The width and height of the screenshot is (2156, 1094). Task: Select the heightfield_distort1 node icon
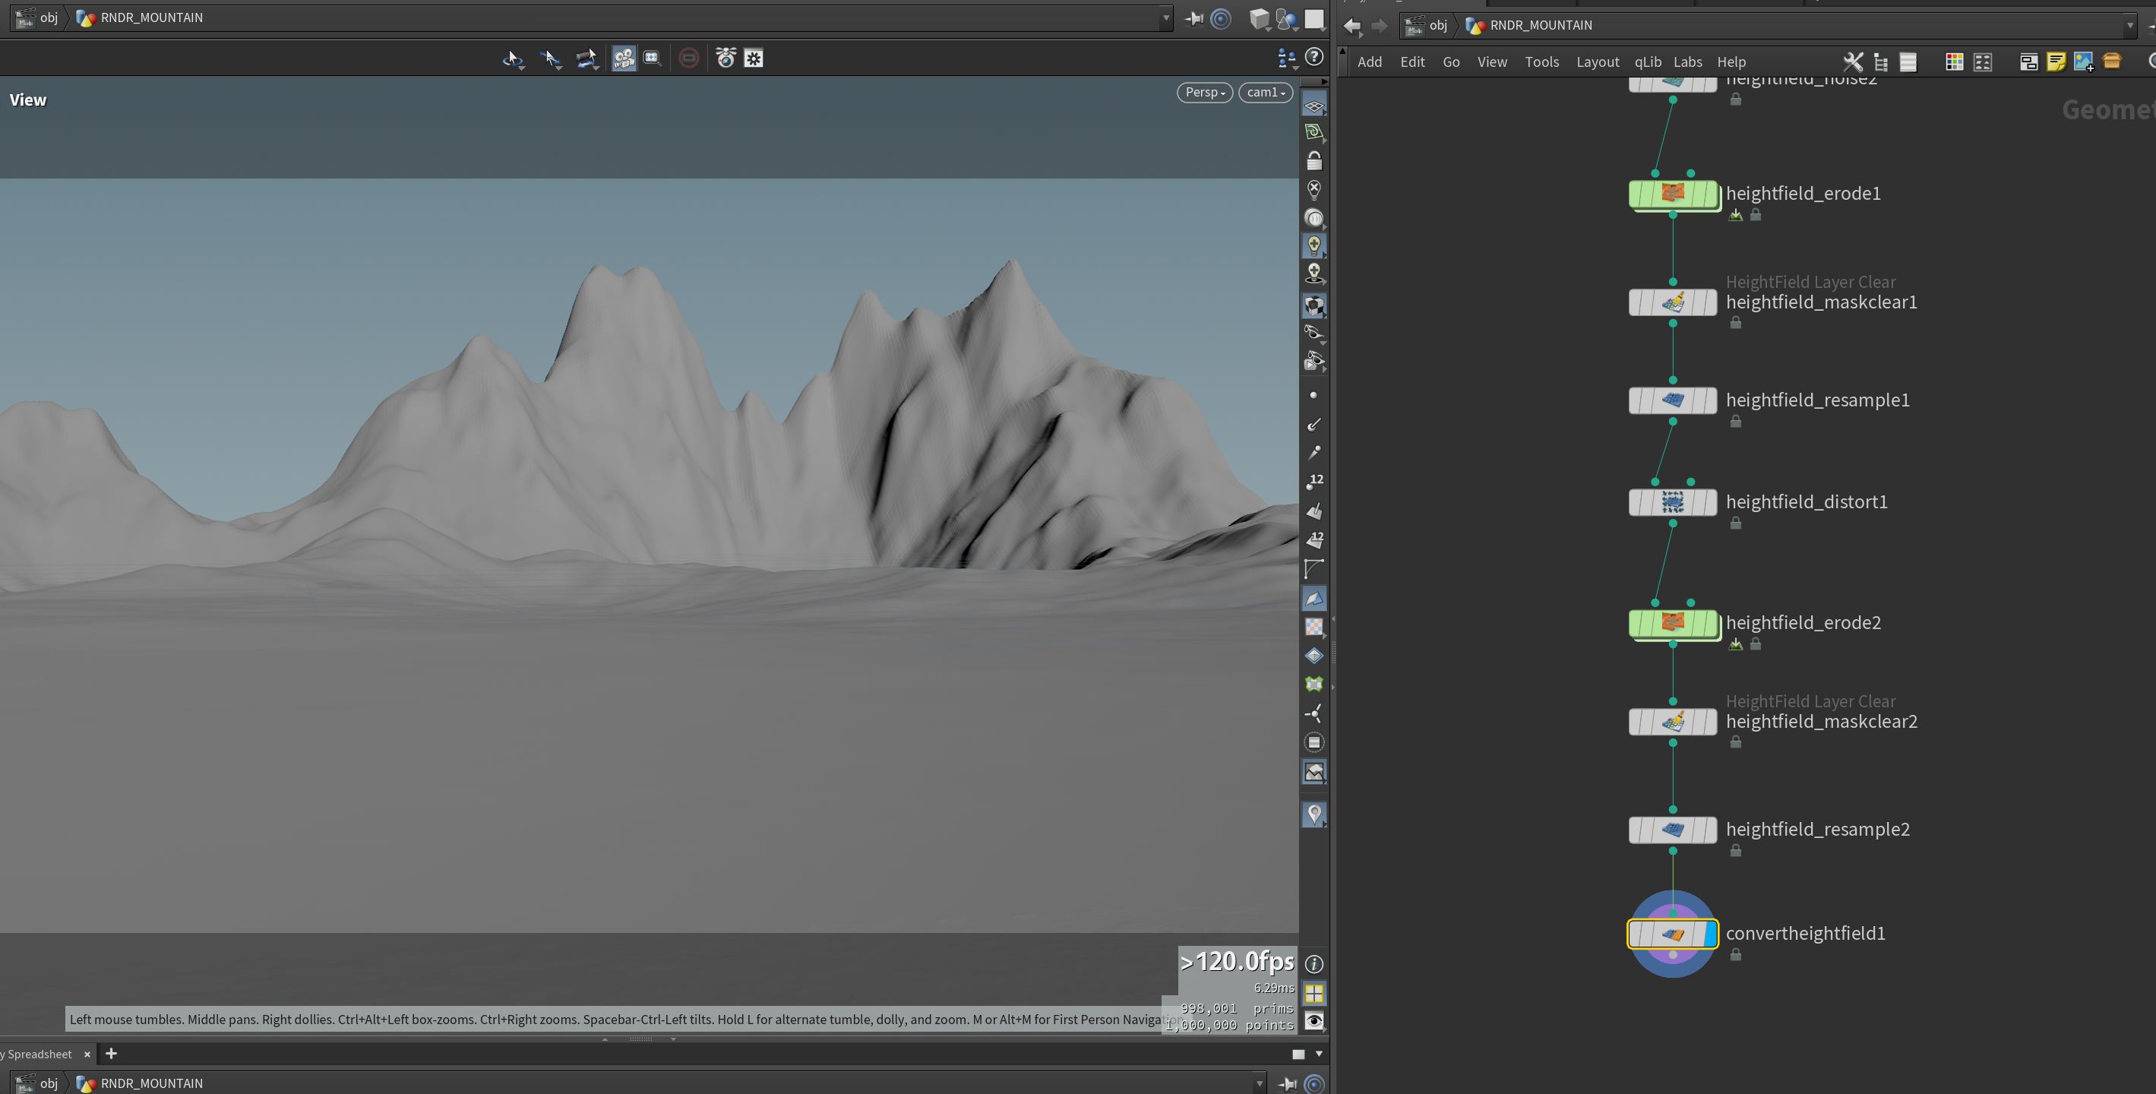[1672, 502]
